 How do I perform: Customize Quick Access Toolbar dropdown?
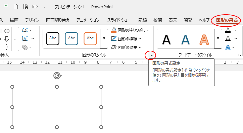45,7
